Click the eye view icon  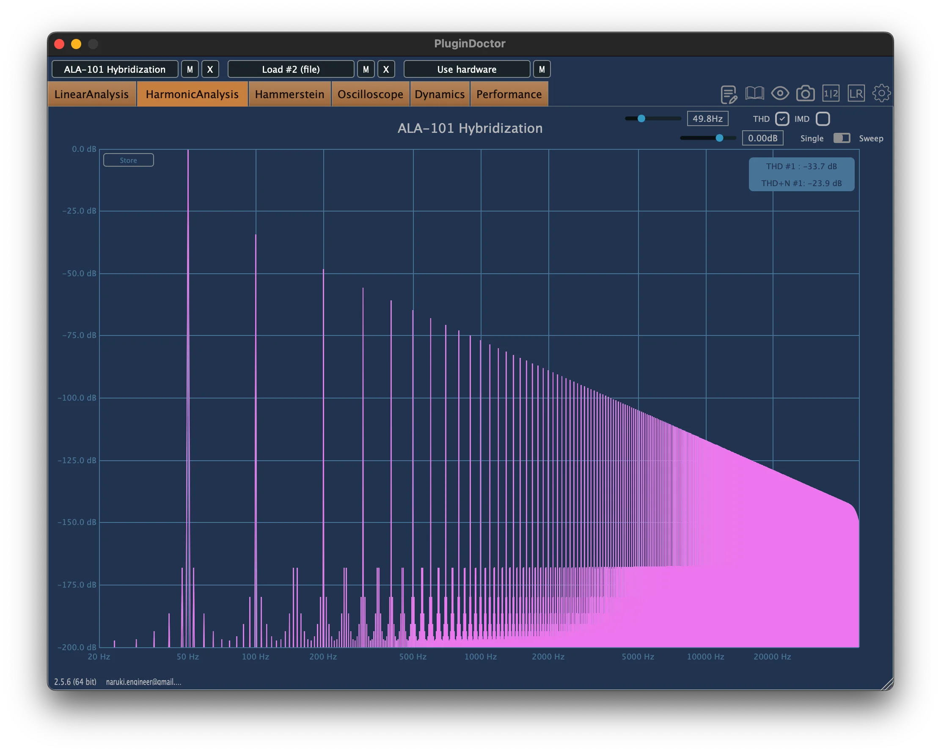pos(780,93)
